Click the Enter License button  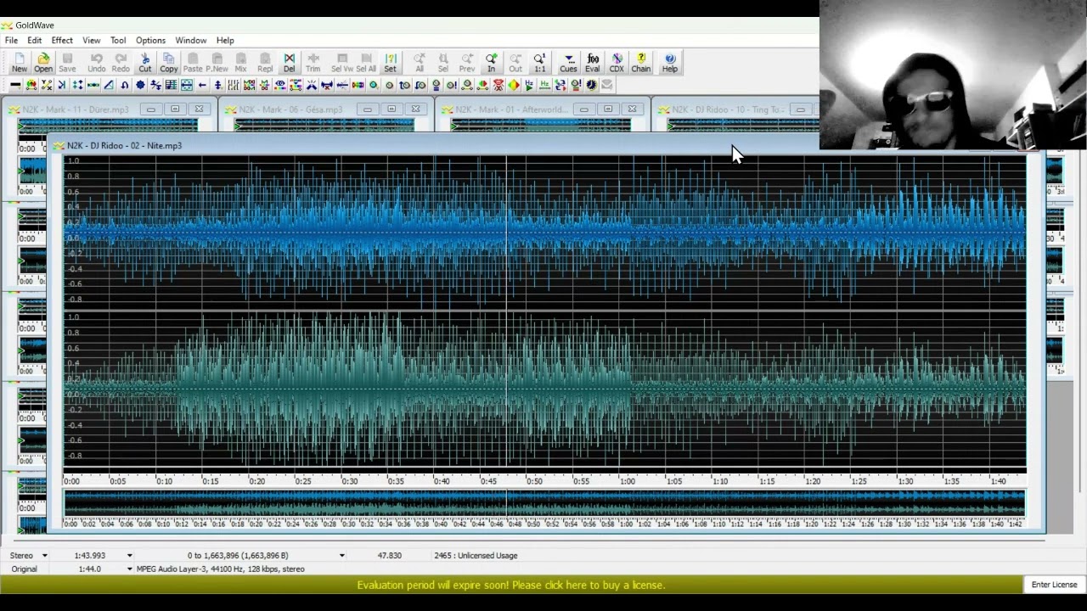(x=1054, y=585)
